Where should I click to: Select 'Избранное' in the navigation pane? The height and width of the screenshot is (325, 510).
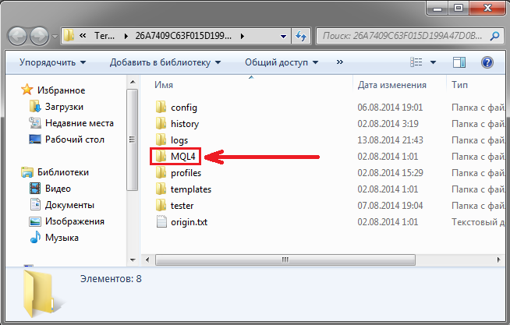pos(61,90)
